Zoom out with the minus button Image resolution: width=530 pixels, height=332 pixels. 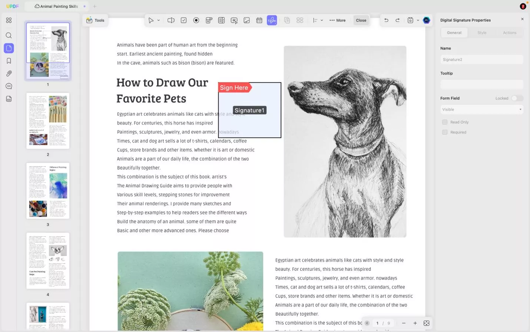(404, 323)
